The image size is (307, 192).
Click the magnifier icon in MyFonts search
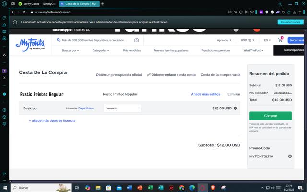pyautogui.click(x=59, y=40)
